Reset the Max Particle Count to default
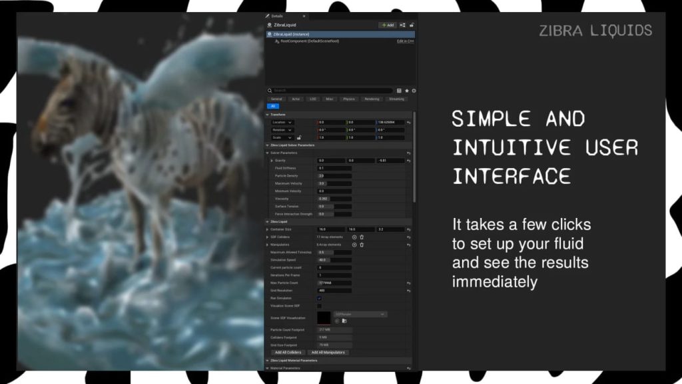 [x=408, y=283]
